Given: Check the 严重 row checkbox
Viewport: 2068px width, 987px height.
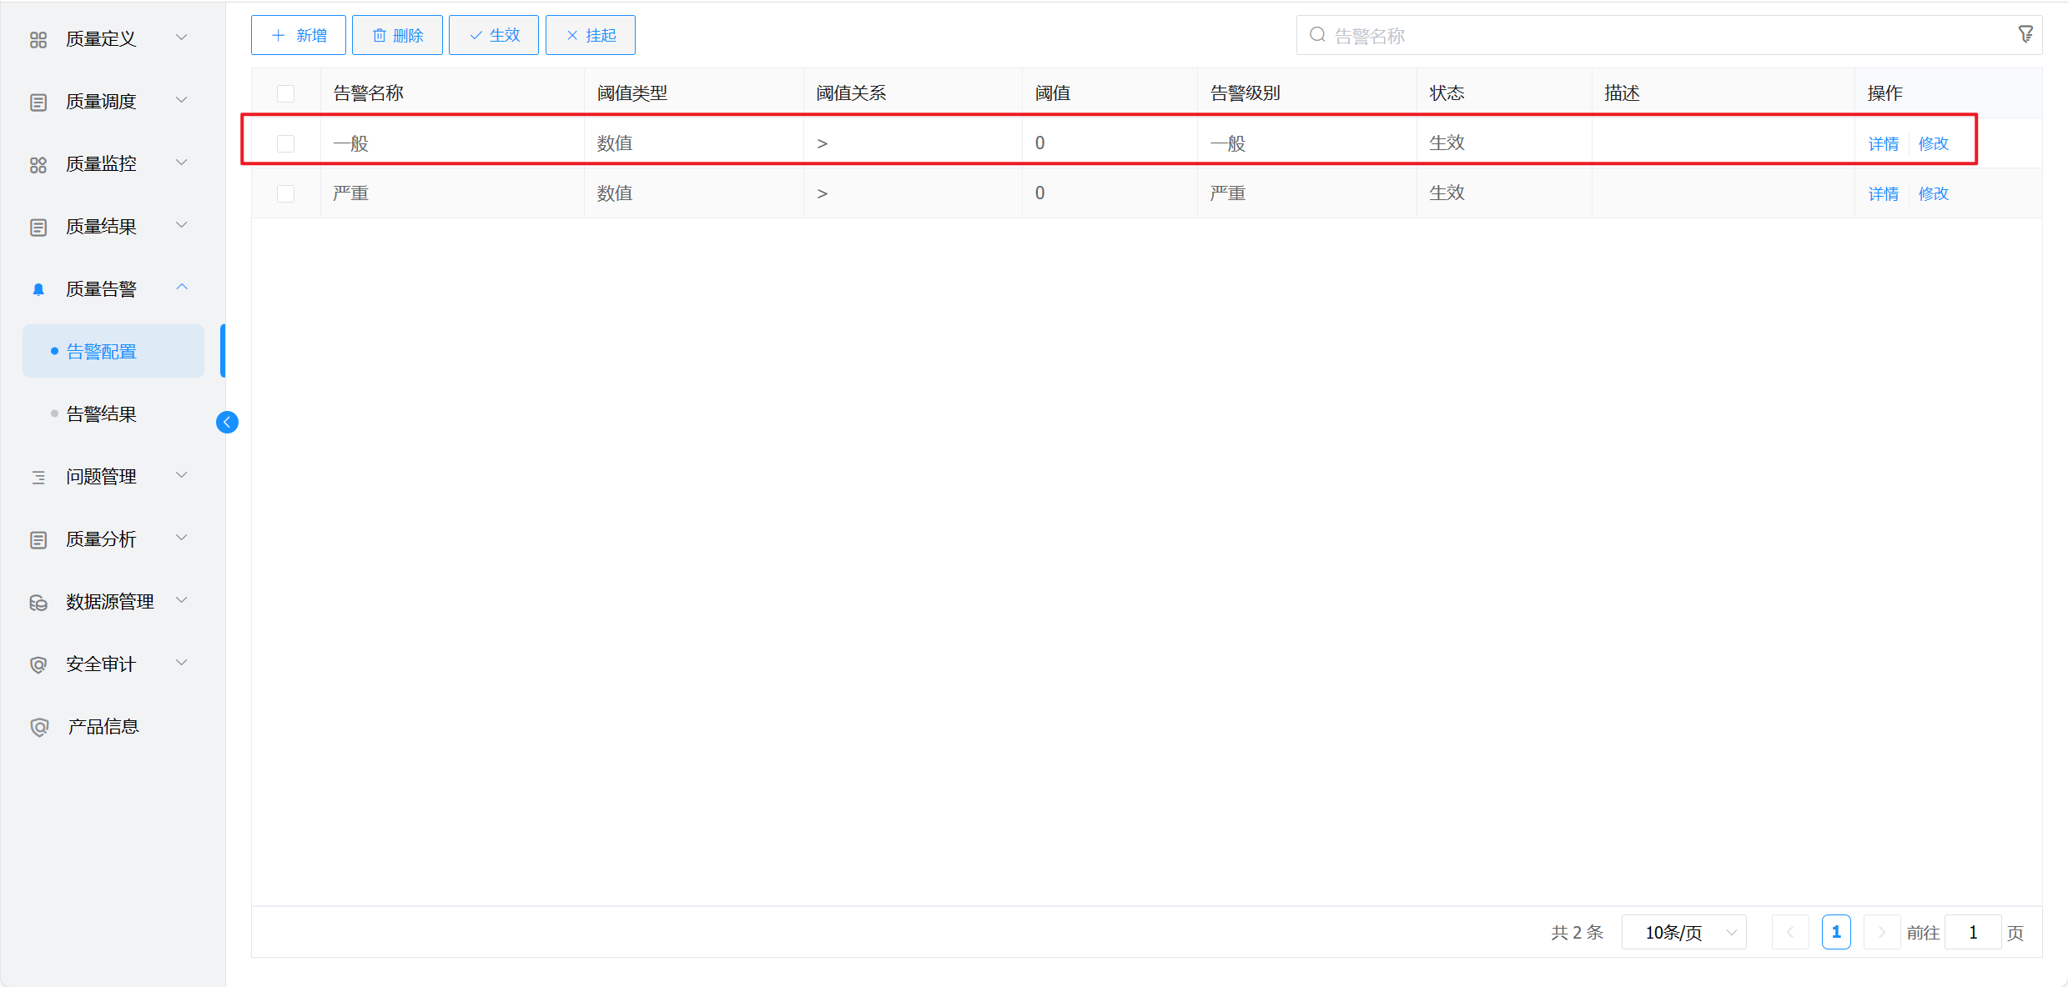Looking at the screenshot, I should coord(286,193).
